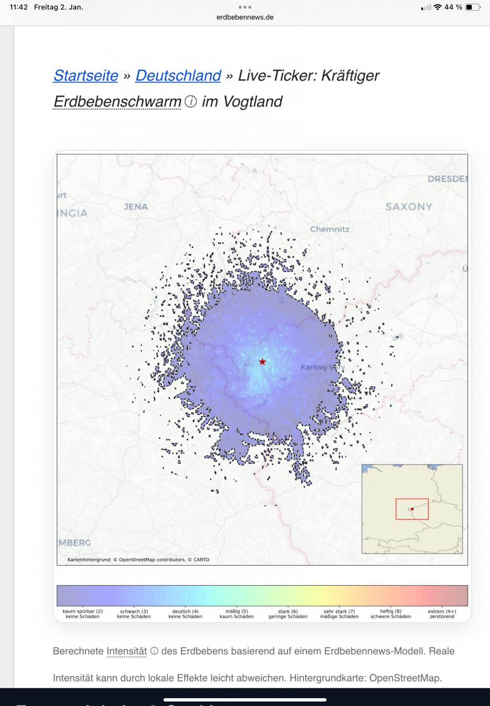The height and width of the screenshot is (706, 490).
Task: Tap the Karlovy Vary label on the map
Action: (x=322, y=367)
